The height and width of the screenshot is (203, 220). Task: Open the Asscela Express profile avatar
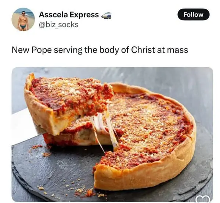pos(23,19)
